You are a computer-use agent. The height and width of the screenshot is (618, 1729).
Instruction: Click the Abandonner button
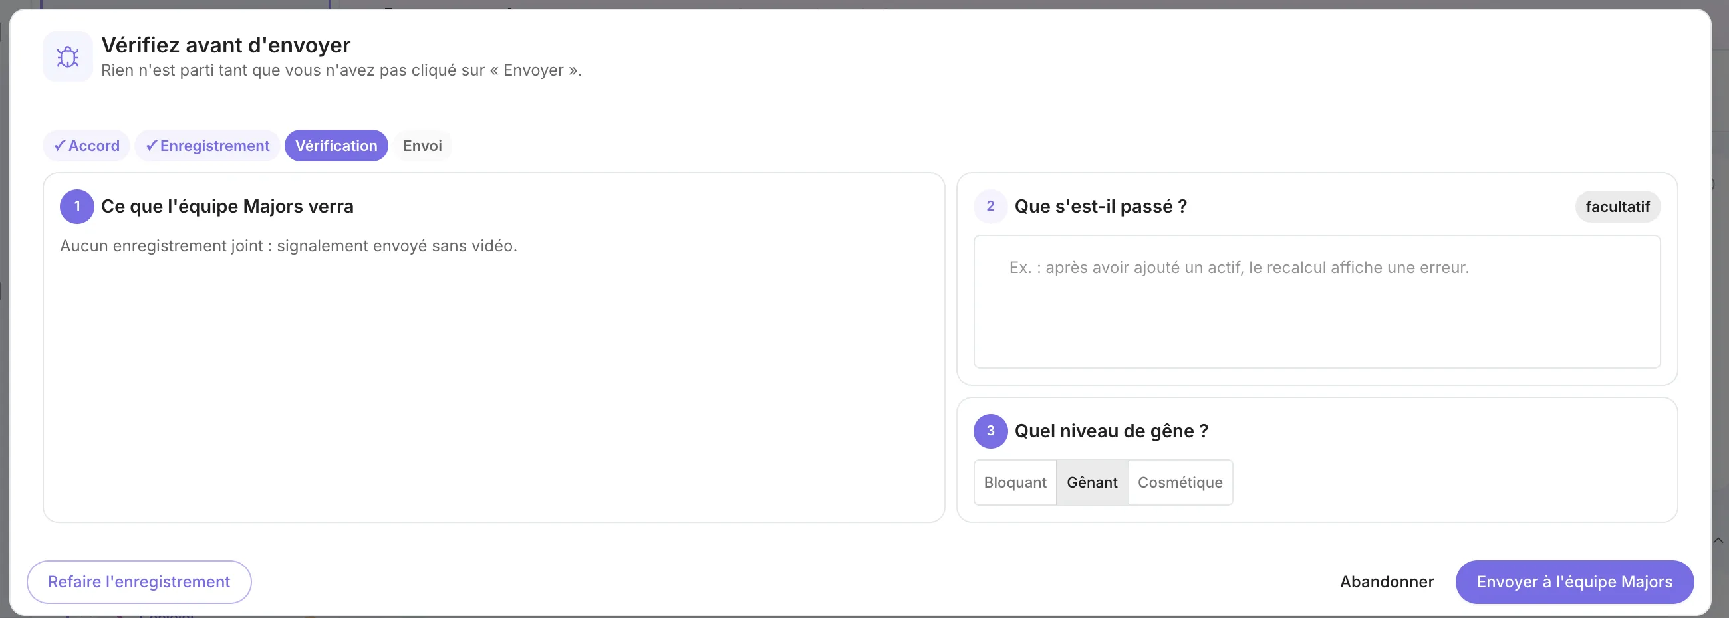pyautogui.click(x=1387, y=581)
